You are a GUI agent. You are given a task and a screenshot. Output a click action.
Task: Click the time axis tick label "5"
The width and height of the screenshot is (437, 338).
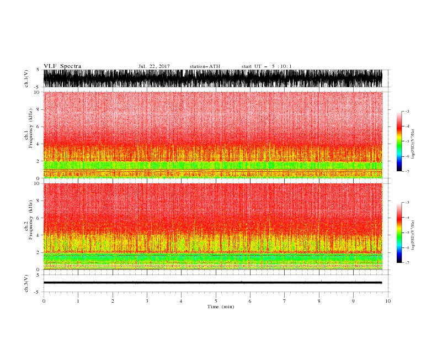[x=216, y=301]
